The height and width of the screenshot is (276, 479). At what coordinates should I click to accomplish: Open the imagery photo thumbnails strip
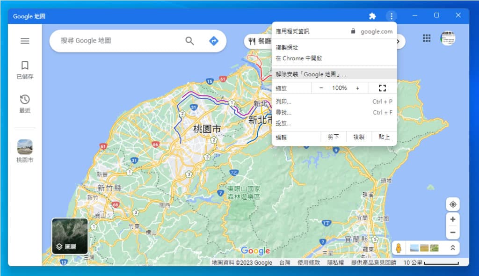pyautogui.click(x=424, y=248)
